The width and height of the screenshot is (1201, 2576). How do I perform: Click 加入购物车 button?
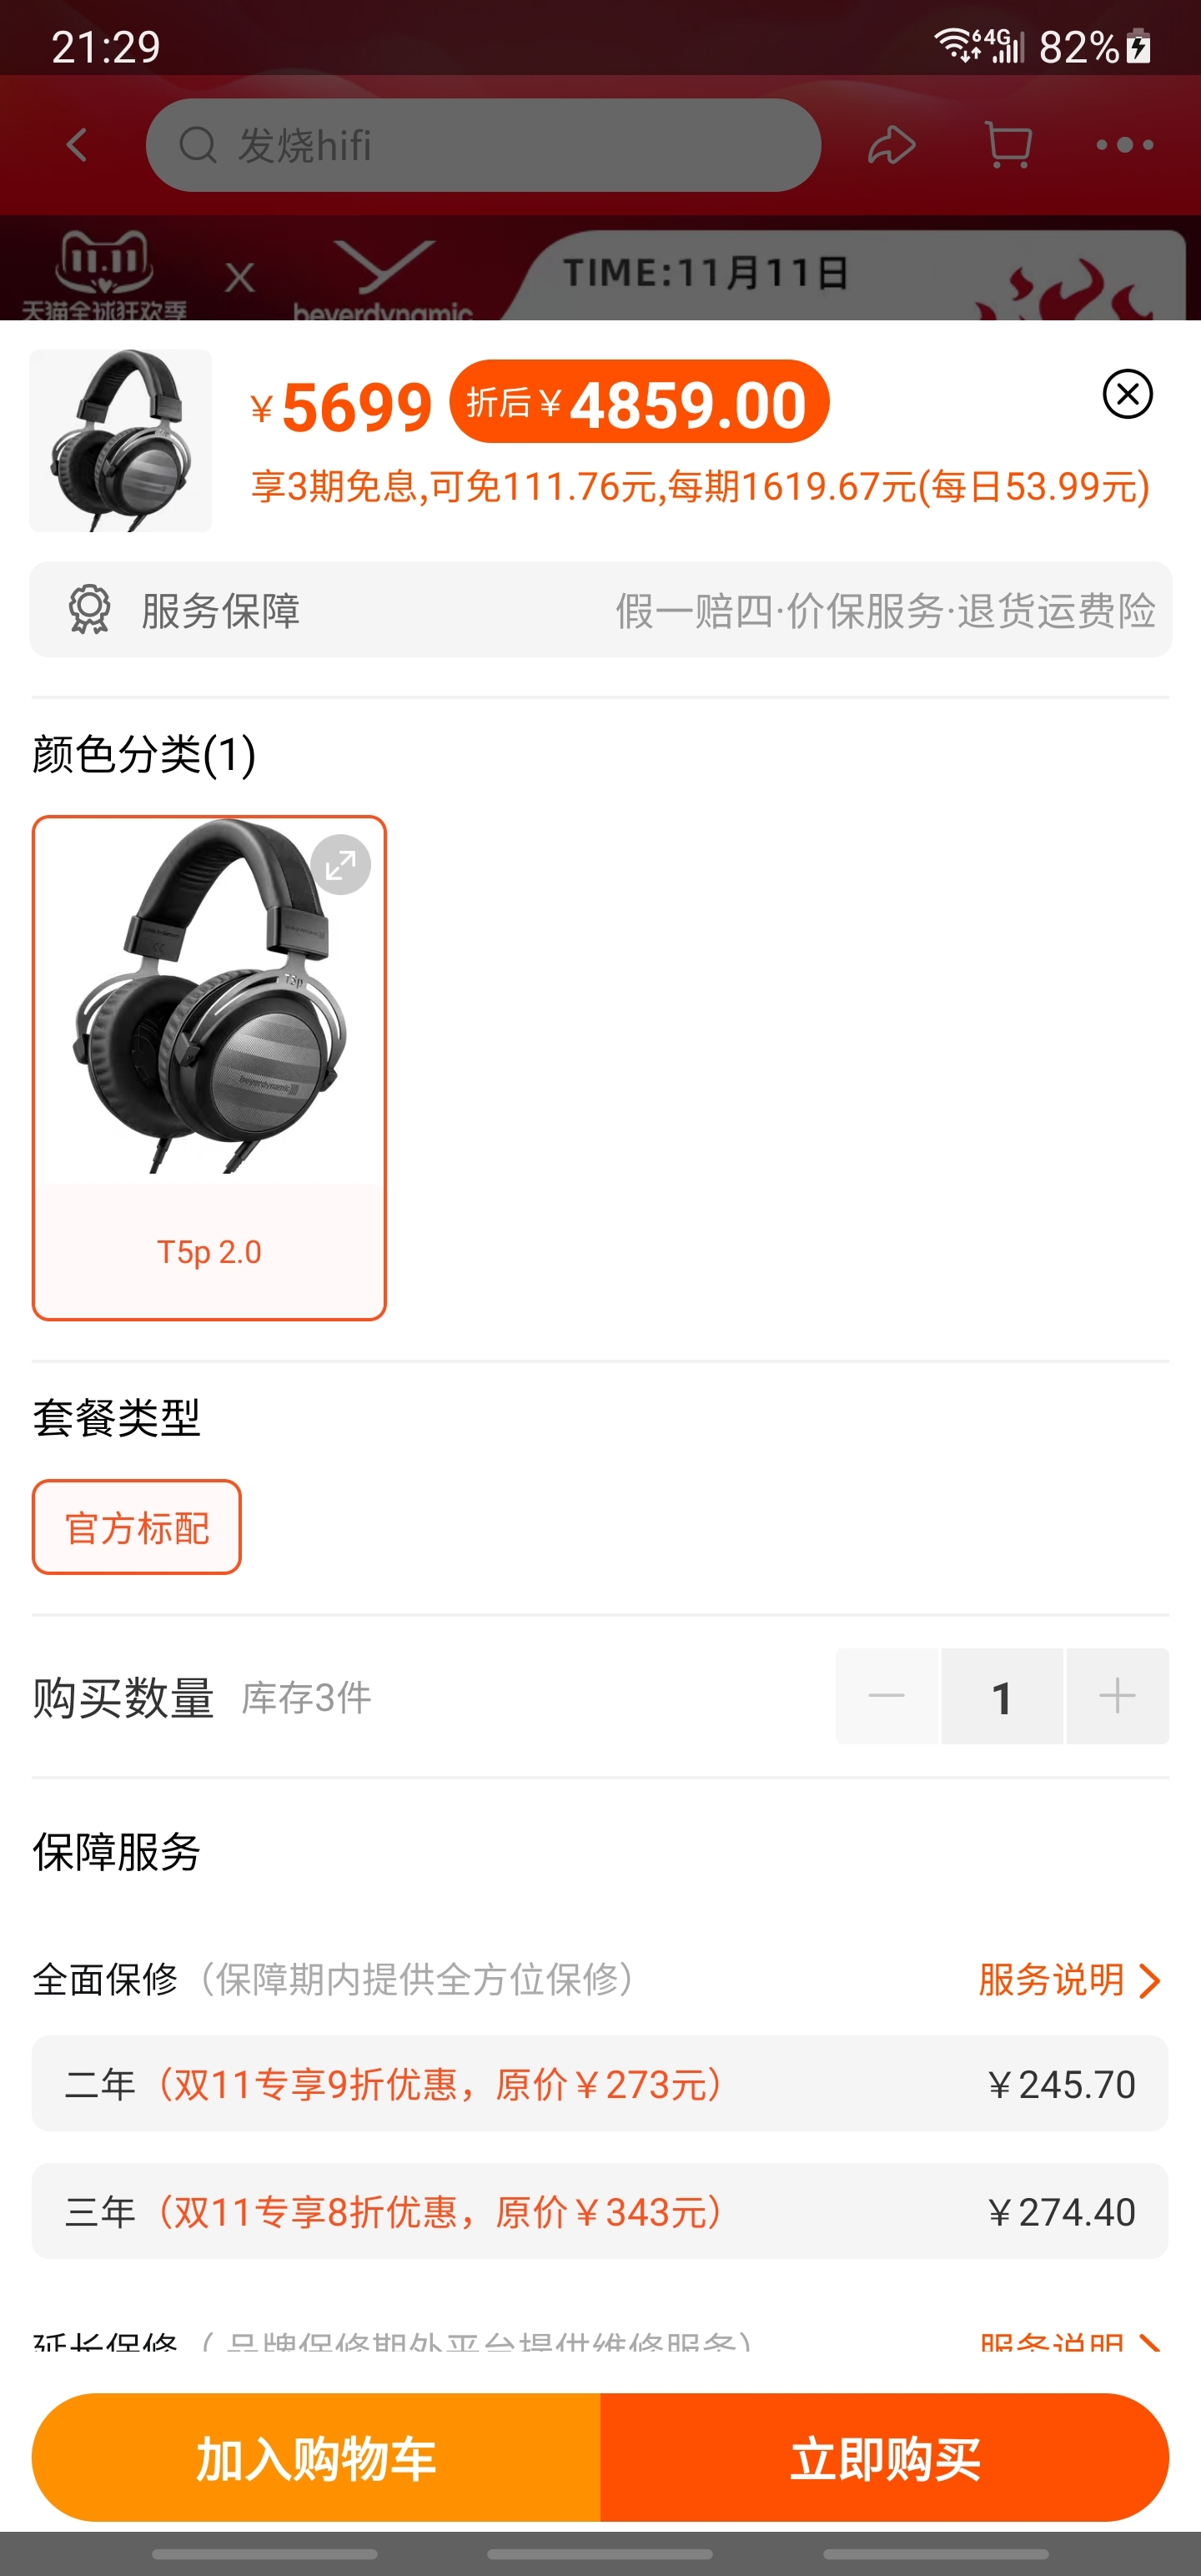pos(316,2457)
